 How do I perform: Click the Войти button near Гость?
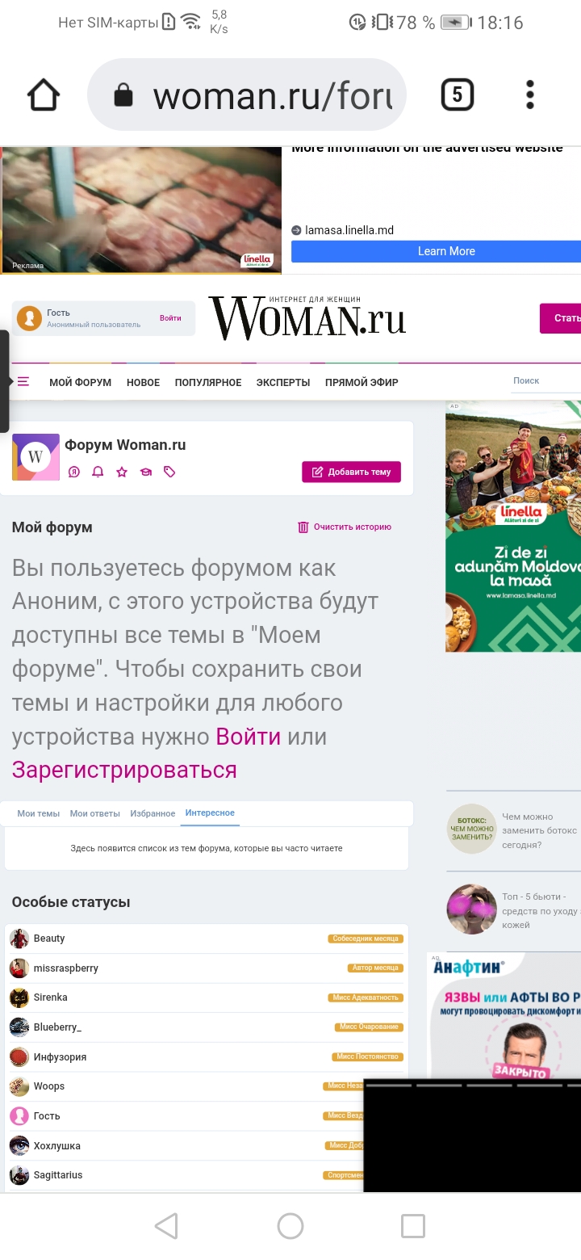tap(170, 318)
